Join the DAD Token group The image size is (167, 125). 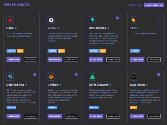click(x=154, y=116)
